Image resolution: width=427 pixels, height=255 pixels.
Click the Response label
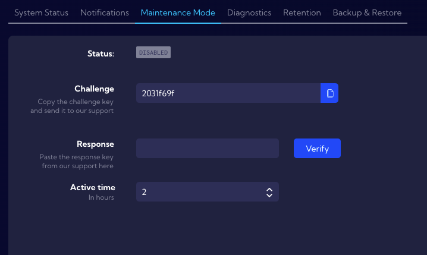tap(95, 144)
